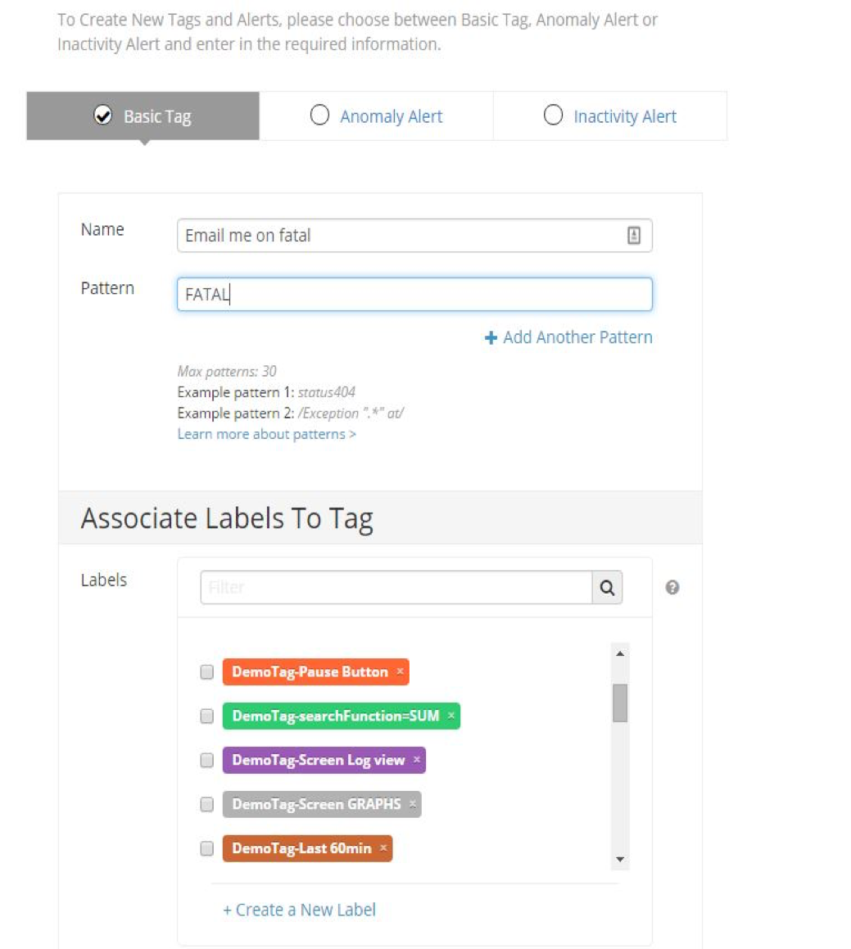Click into the Labels Filter text field
The height and width of the screenshot is (949, 851).
click(x=396, y=587)
